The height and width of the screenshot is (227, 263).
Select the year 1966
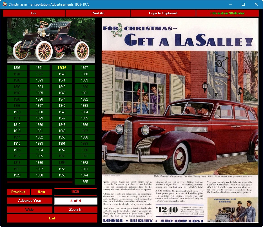(x=84, y=124)
